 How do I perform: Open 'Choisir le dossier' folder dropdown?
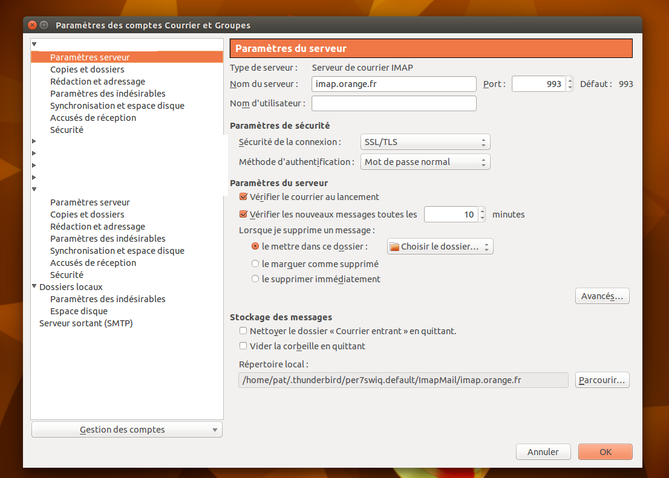[440, 247]
